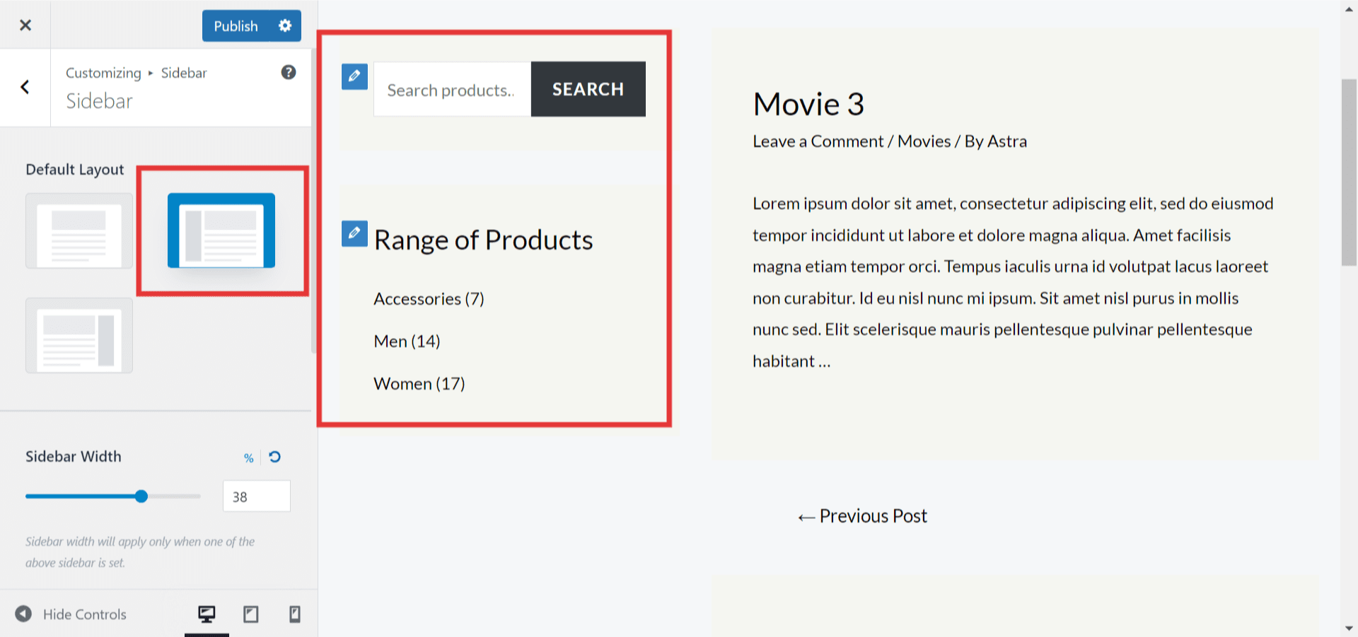This screenshot has height=637, width=1358.
Task: Switch to desktop preview device icon
Action: [207, 614]
